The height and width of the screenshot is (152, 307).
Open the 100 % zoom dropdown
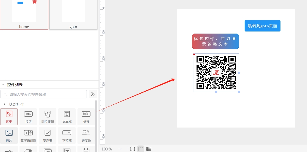[112, 149]
